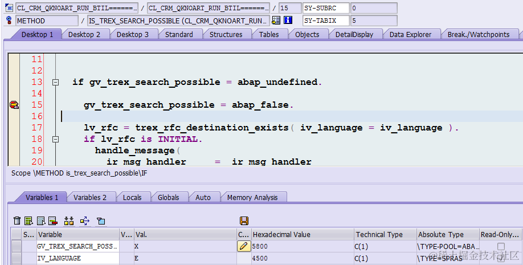The width and height of the screenshot is (523, 265).
Task: Click the second CL_CRM_QKNOART_RUN_BTIL include field
Action: pyautogui.click(x=208, y=7)
